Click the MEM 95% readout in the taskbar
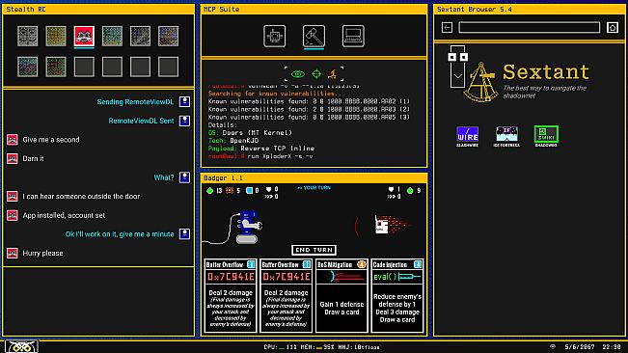The width and height of the screenshot is (628, 353). point(316,347)
